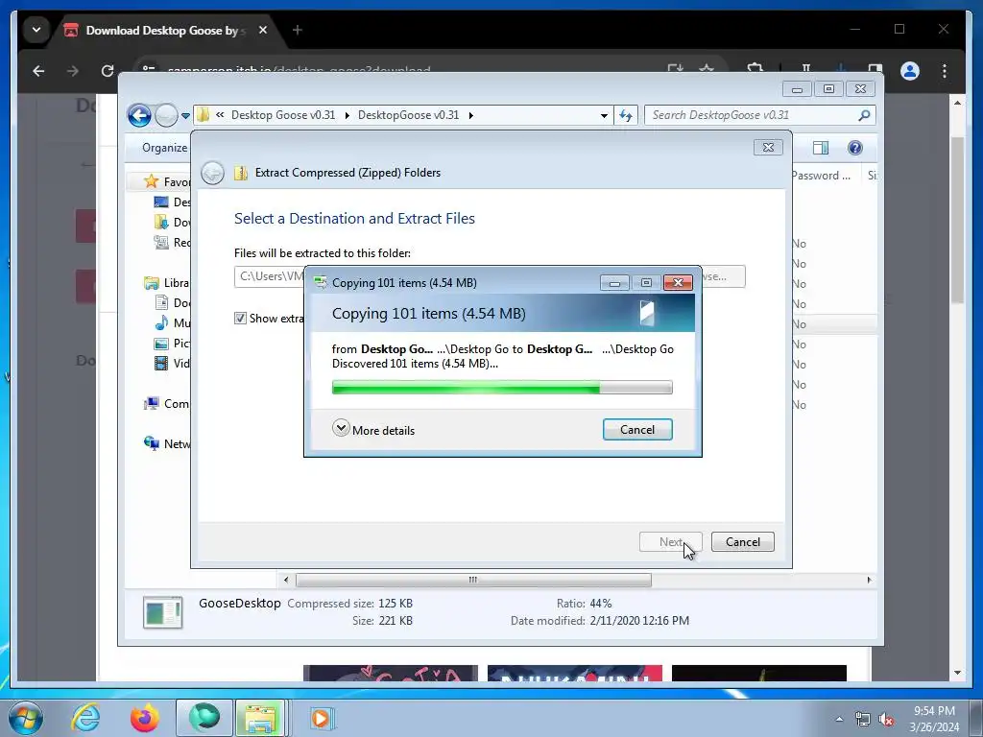Screen dimensions: 983x737
Task: Cancel the Extract Compressed Folders wizard
Action: click(x=742, y=541)
